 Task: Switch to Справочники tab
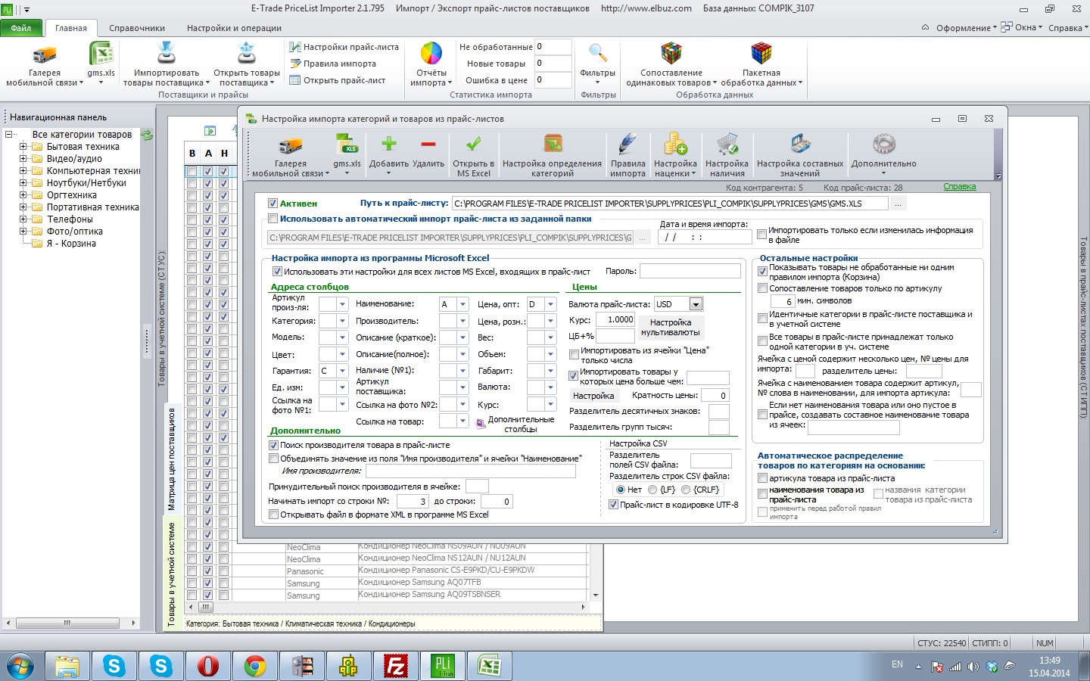(x=137, y=28)
